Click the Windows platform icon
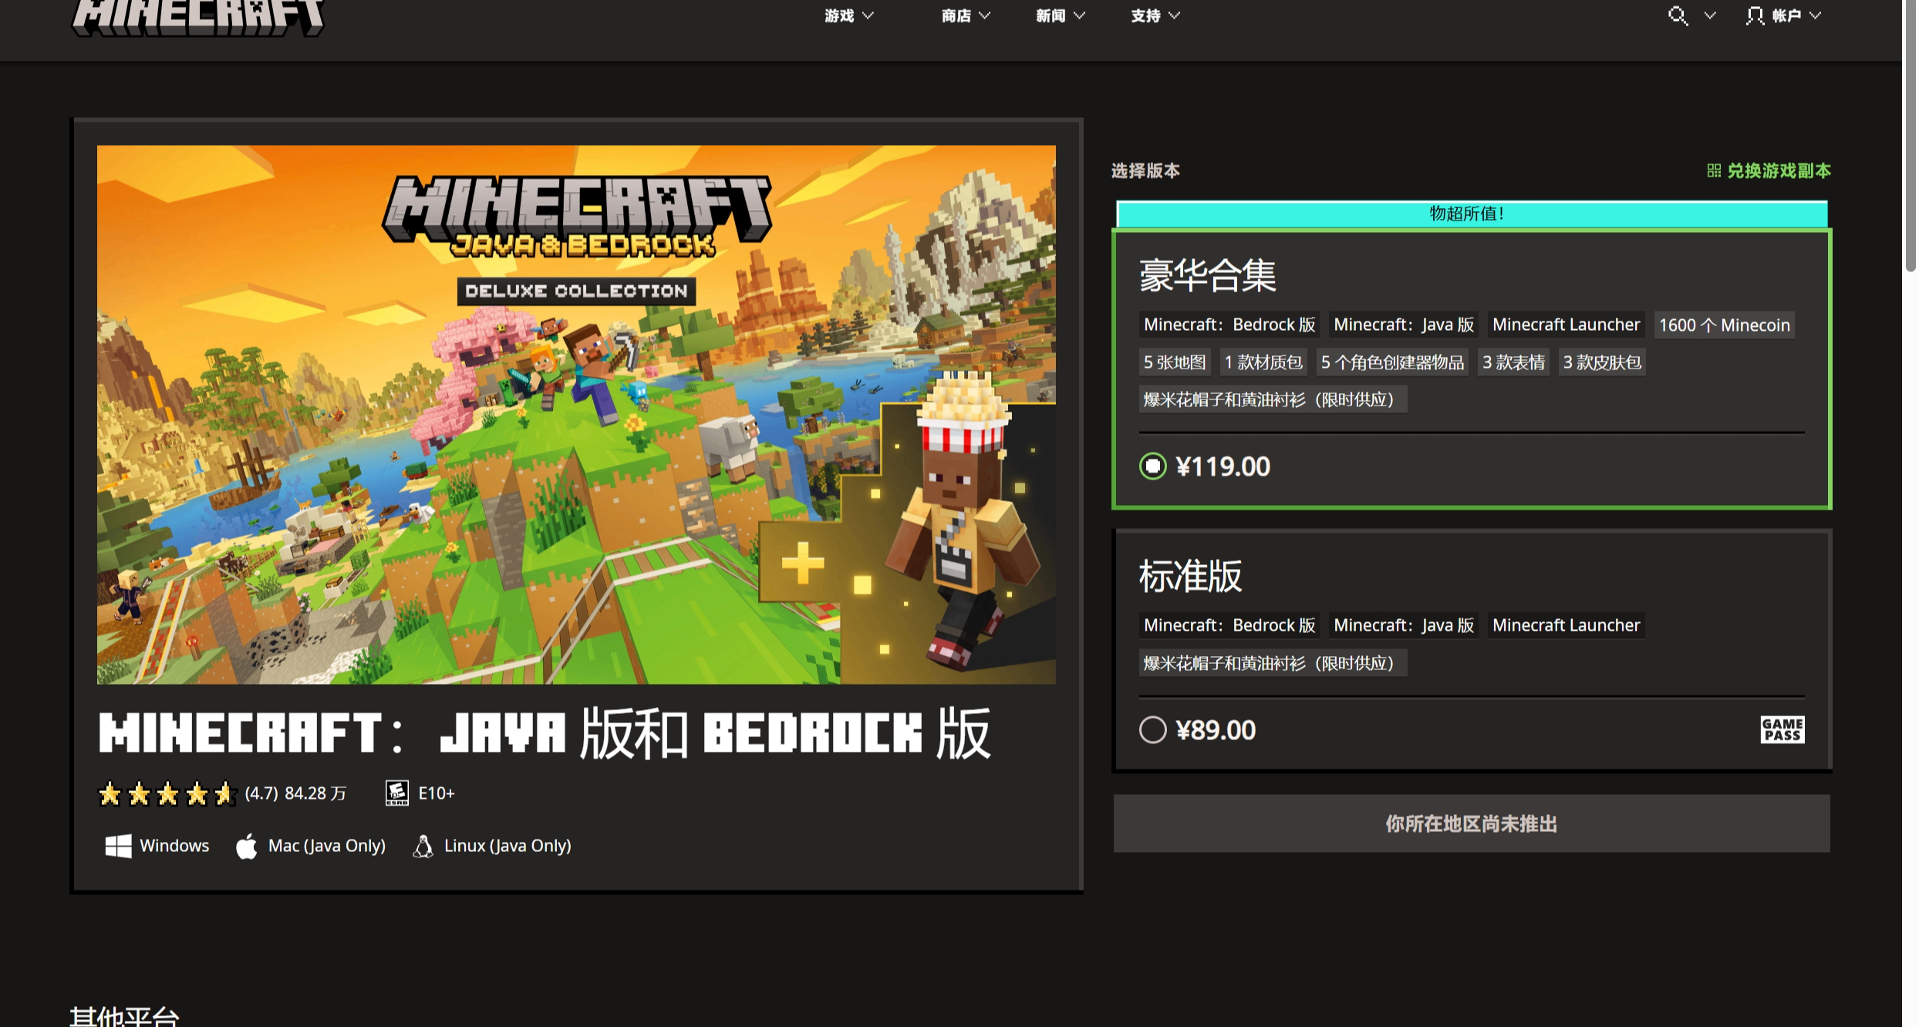Image resolution: width=1919 pixels, height=1027 pixels. click(118, 846)
